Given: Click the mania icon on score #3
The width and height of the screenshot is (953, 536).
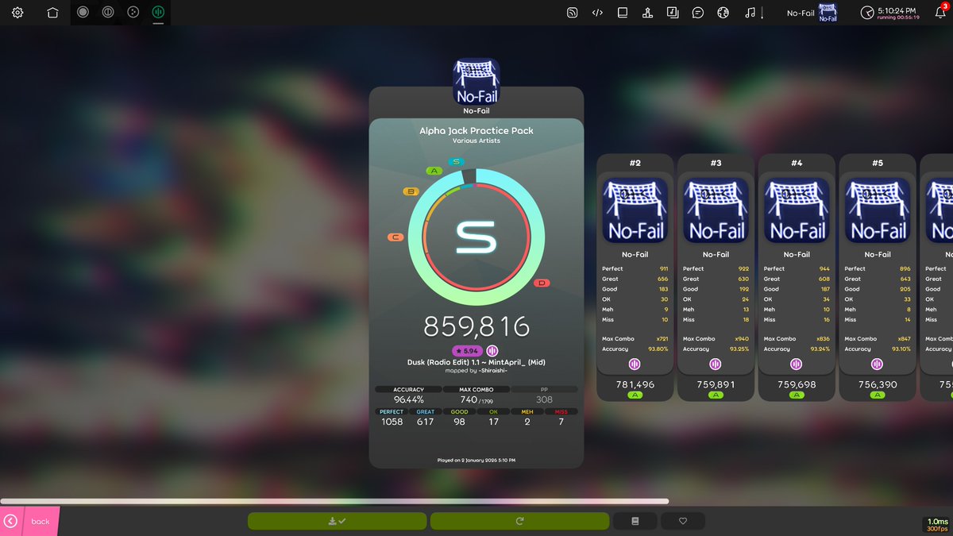Looking at the screenshot, I should tap(716, 364).
